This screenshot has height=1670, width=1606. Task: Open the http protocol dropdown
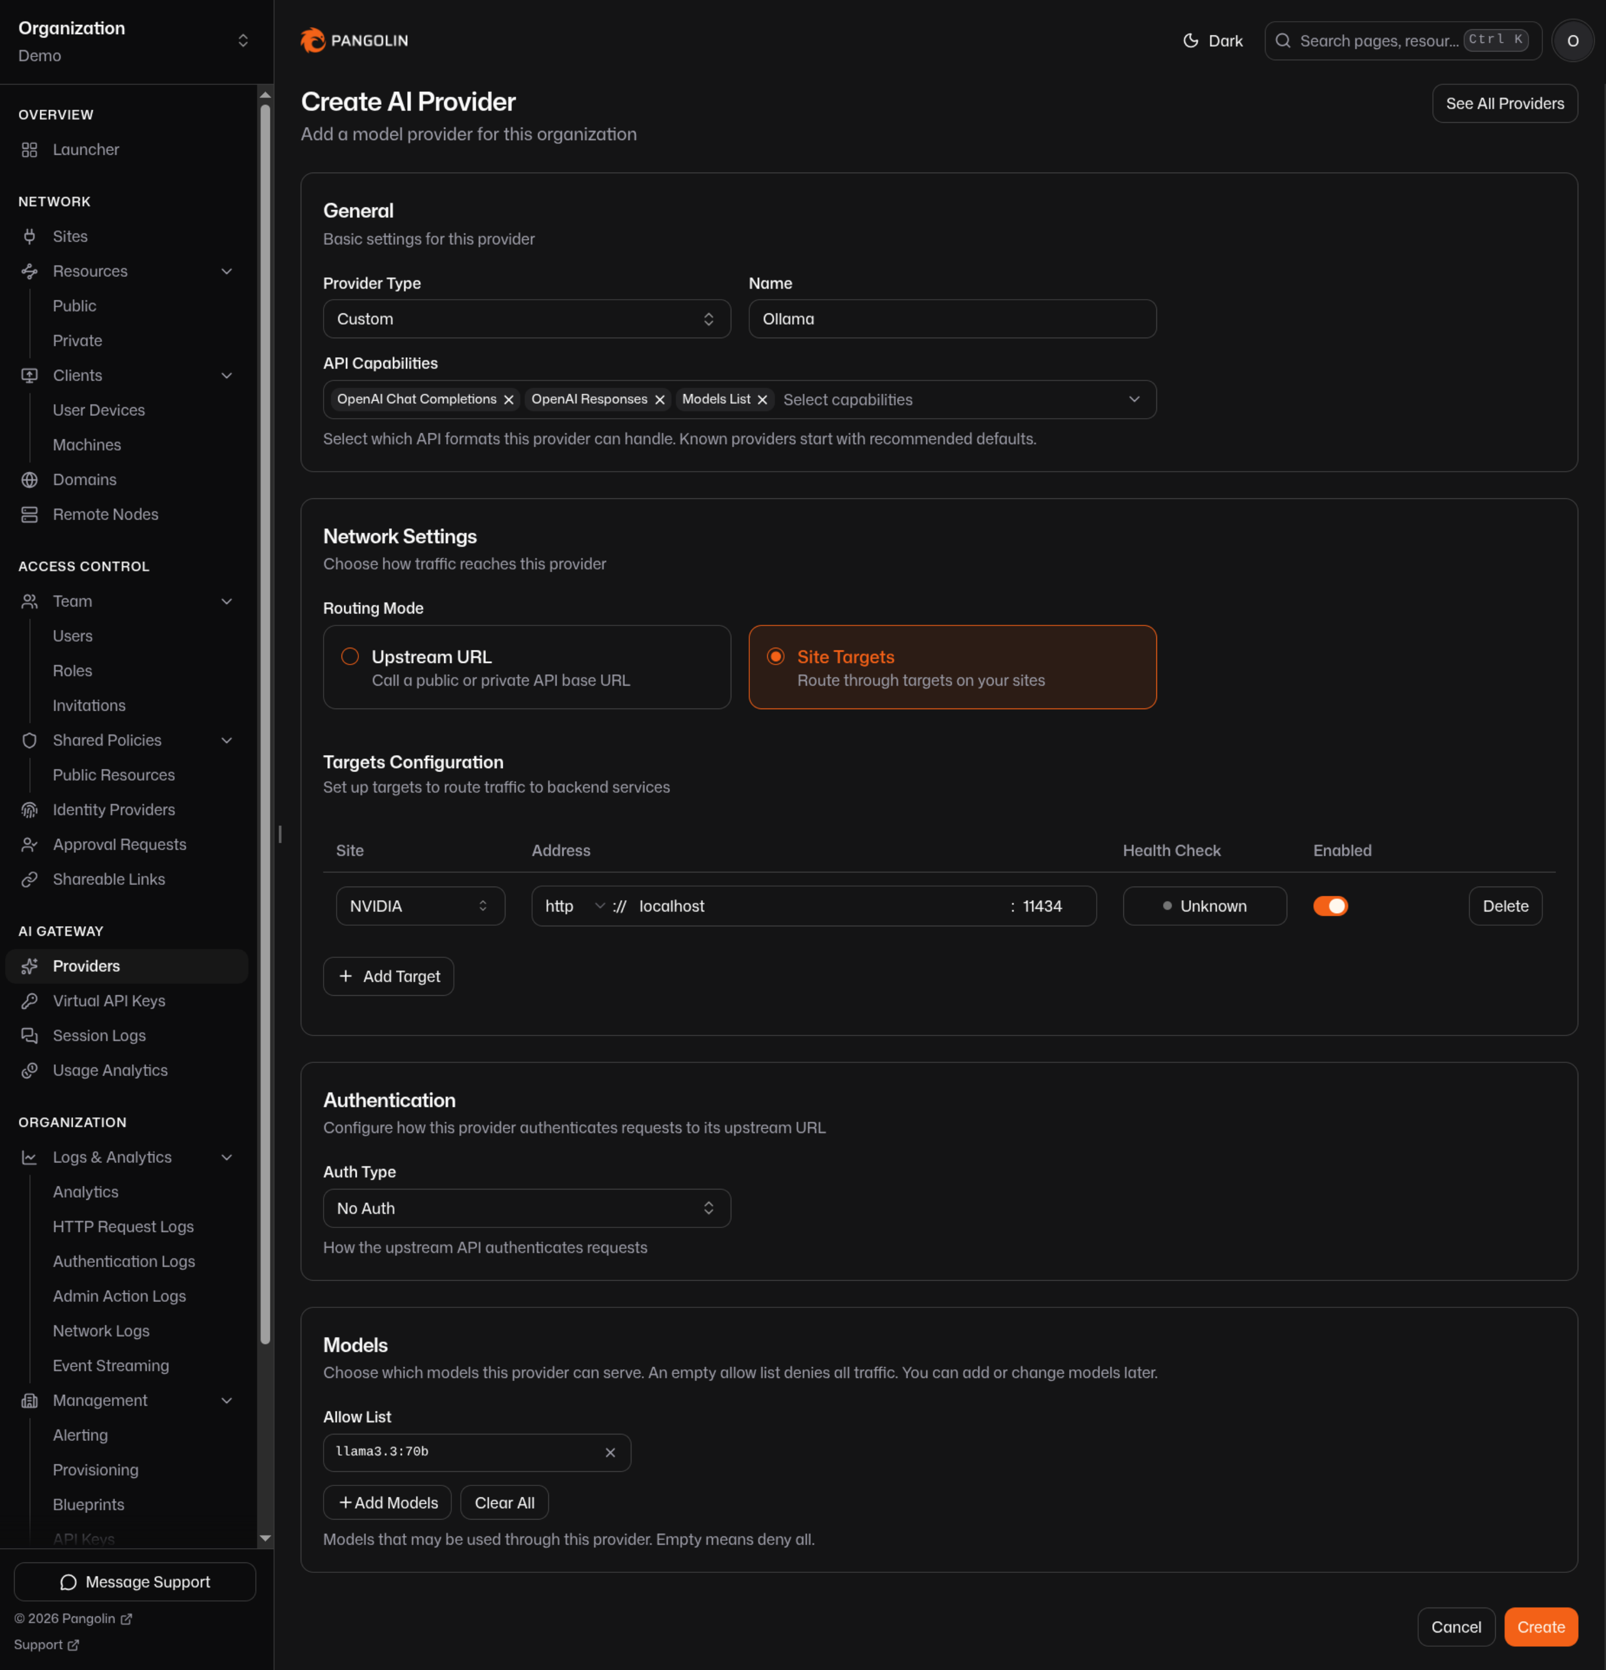coord(575,906)
